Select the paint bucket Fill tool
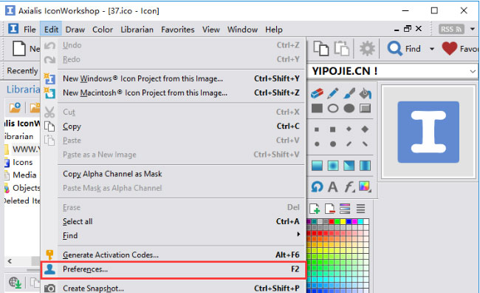Screen dimensions: 480x293 [365, 93]
